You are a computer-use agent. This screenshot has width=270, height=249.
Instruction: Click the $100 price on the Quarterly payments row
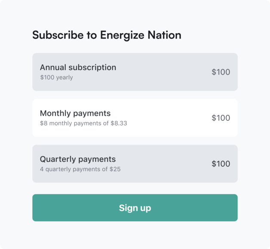tap(221, 164)
